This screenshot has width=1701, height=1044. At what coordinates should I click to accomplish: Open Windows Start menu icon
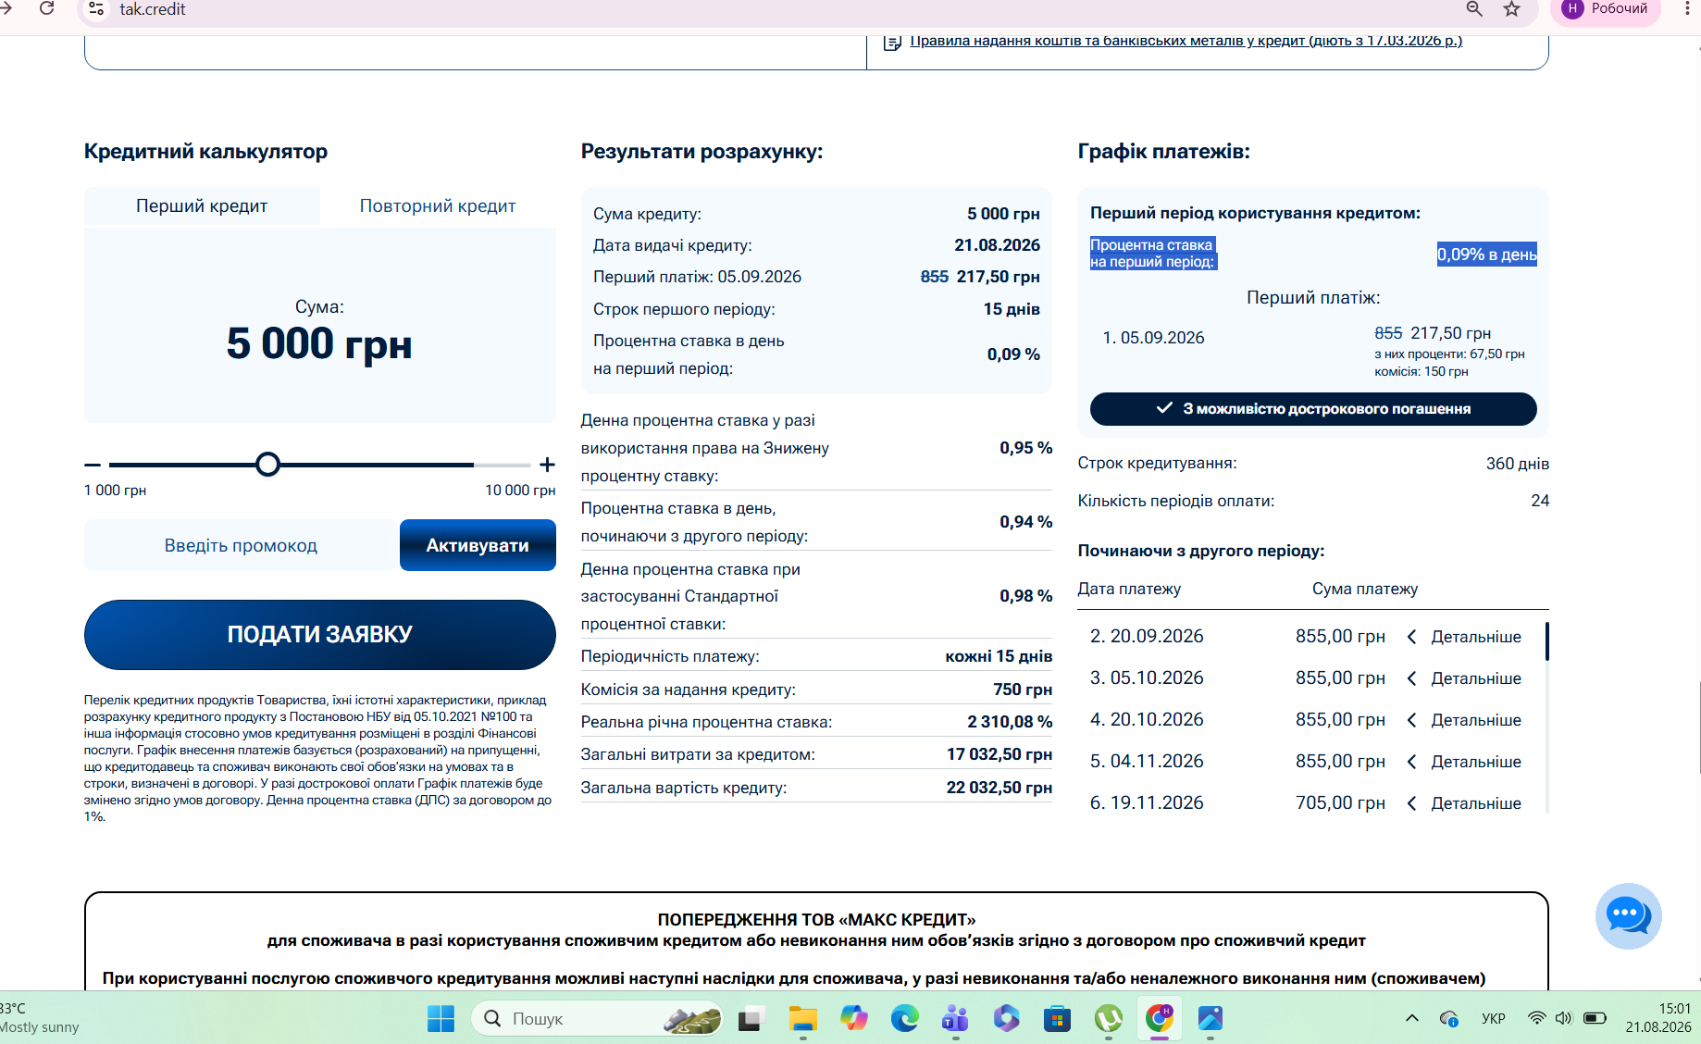(x=441, y=1019)
